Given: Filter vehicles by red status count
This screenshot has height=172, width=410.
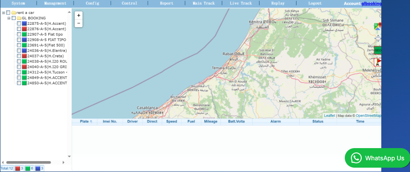Looking at the screenshot, I should 20,169.
